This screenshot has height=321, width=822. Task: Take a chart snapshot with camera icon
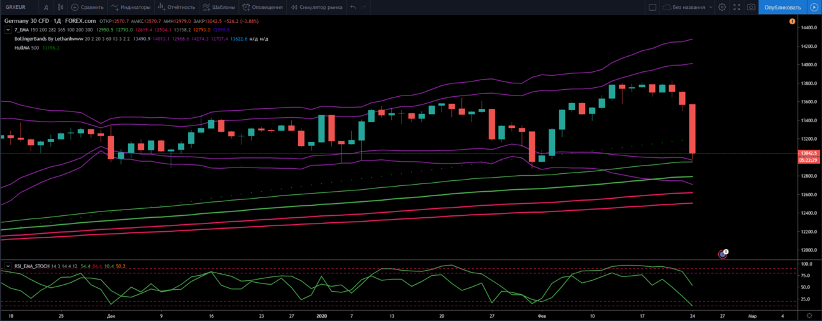tap(751, 7)
